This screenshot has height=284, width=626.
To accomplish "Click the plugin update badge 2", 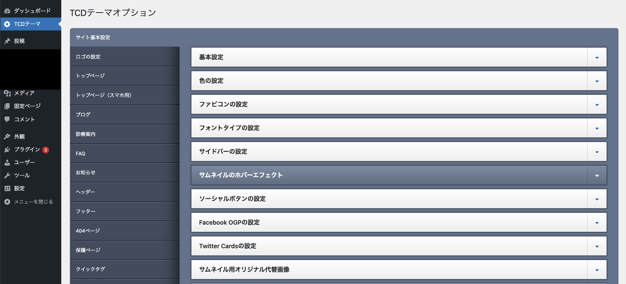I will click(x=46, y=150).
